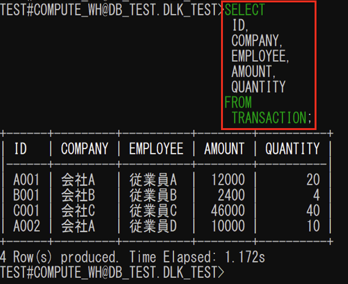Click the 会社B company cell
Image resolution: width=348 pixels, height=284 pixels.
click(x=78, y=195)
